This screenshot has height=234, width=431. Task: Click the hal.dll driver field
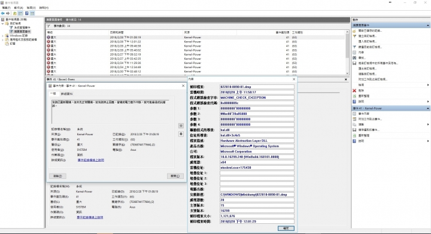click(257, 130)
